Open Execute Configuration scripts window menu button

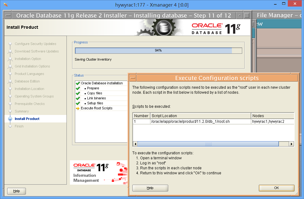pyautogui.click(x=133, y=78)
